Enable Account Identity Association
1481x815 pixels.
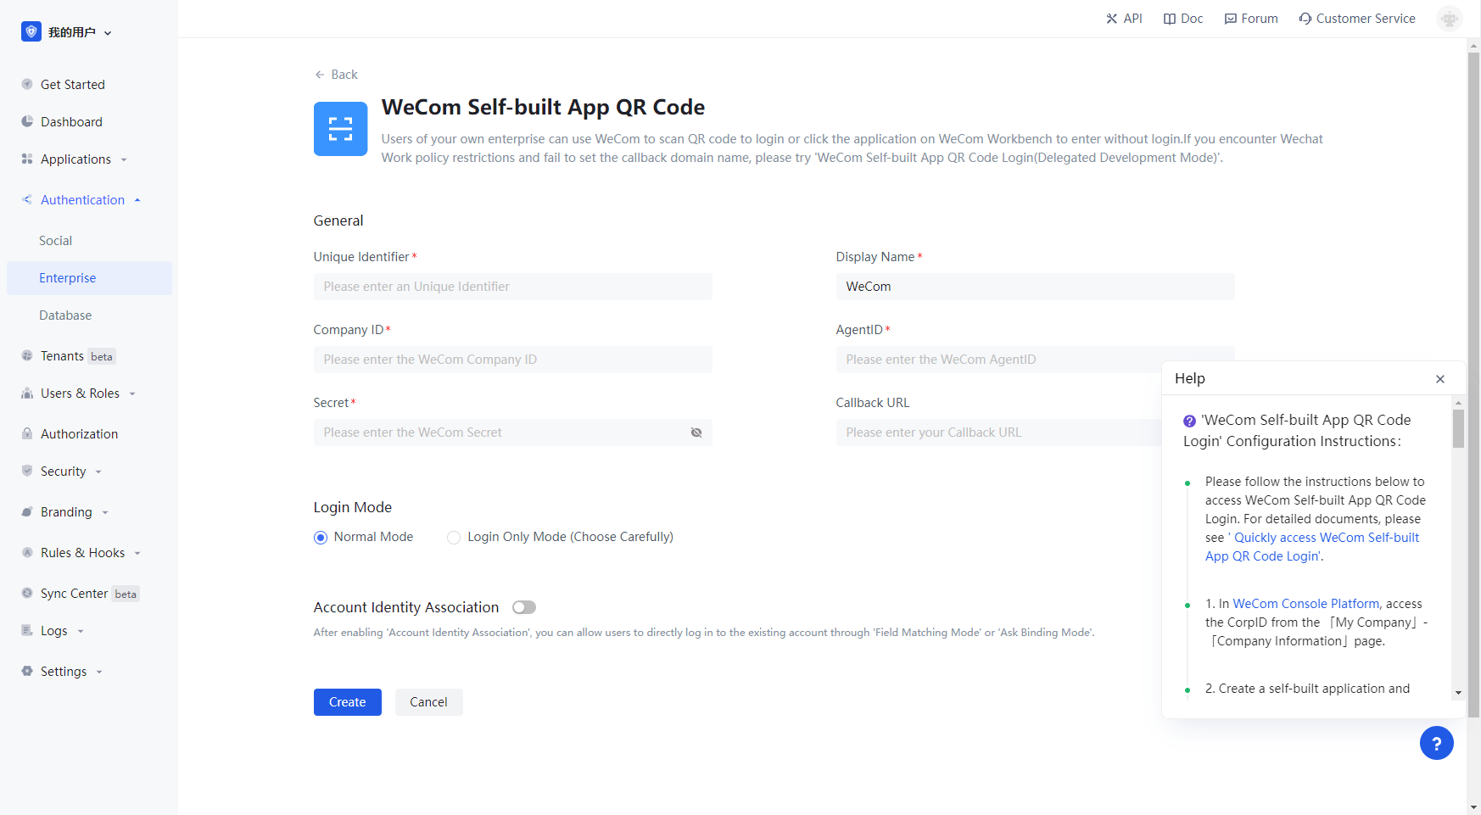pyautogui.click(x=523, y=606)
